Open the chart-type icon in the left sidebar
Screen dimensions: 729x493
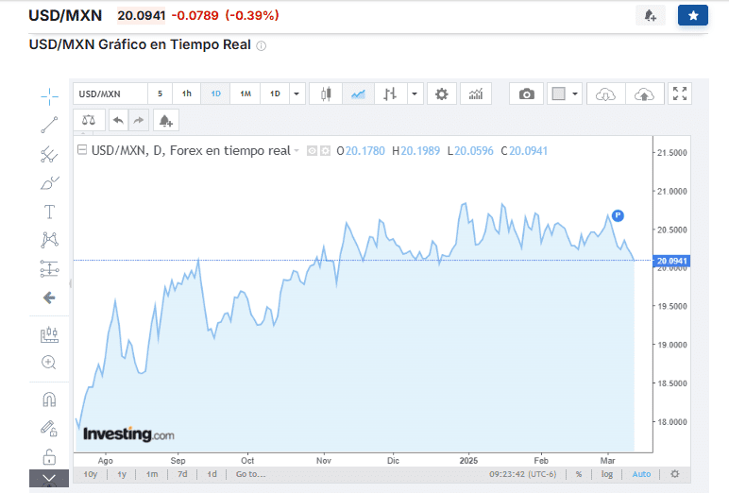click(x=49, y=334)
